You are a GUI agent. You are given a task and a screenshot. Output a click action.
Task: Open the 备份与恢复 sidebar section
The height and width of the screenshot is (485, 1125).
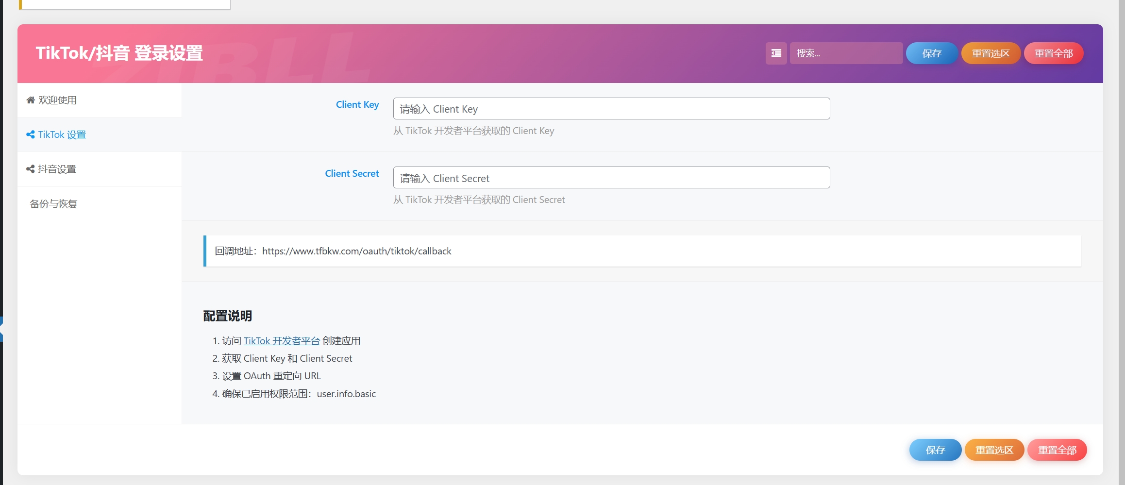[100, 204]
